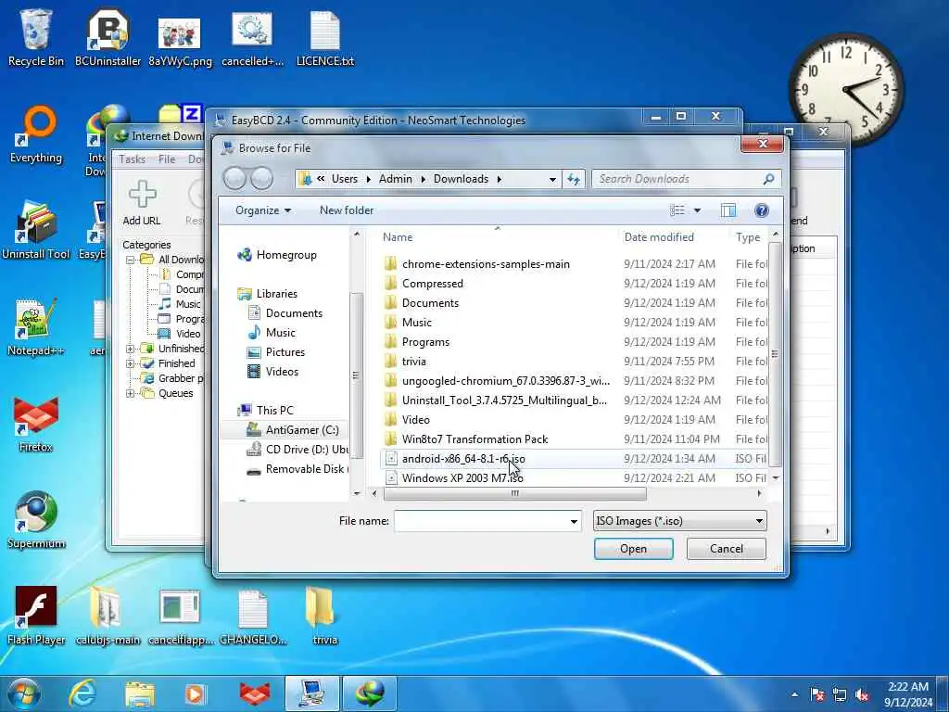Open the Everything search shortcut
Viewport: 949px width, 712px height.
tap(36, 134)
